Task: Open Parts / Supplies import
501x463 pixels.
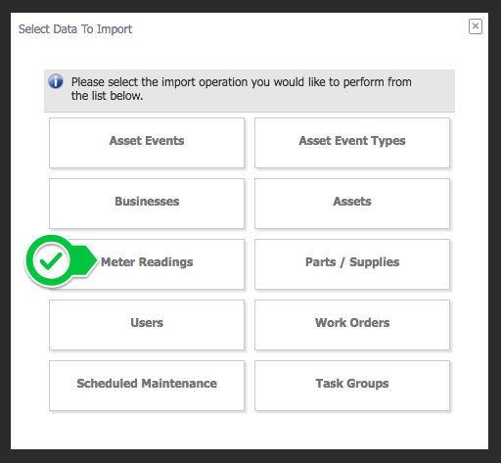Action: [x=352, y=264]
